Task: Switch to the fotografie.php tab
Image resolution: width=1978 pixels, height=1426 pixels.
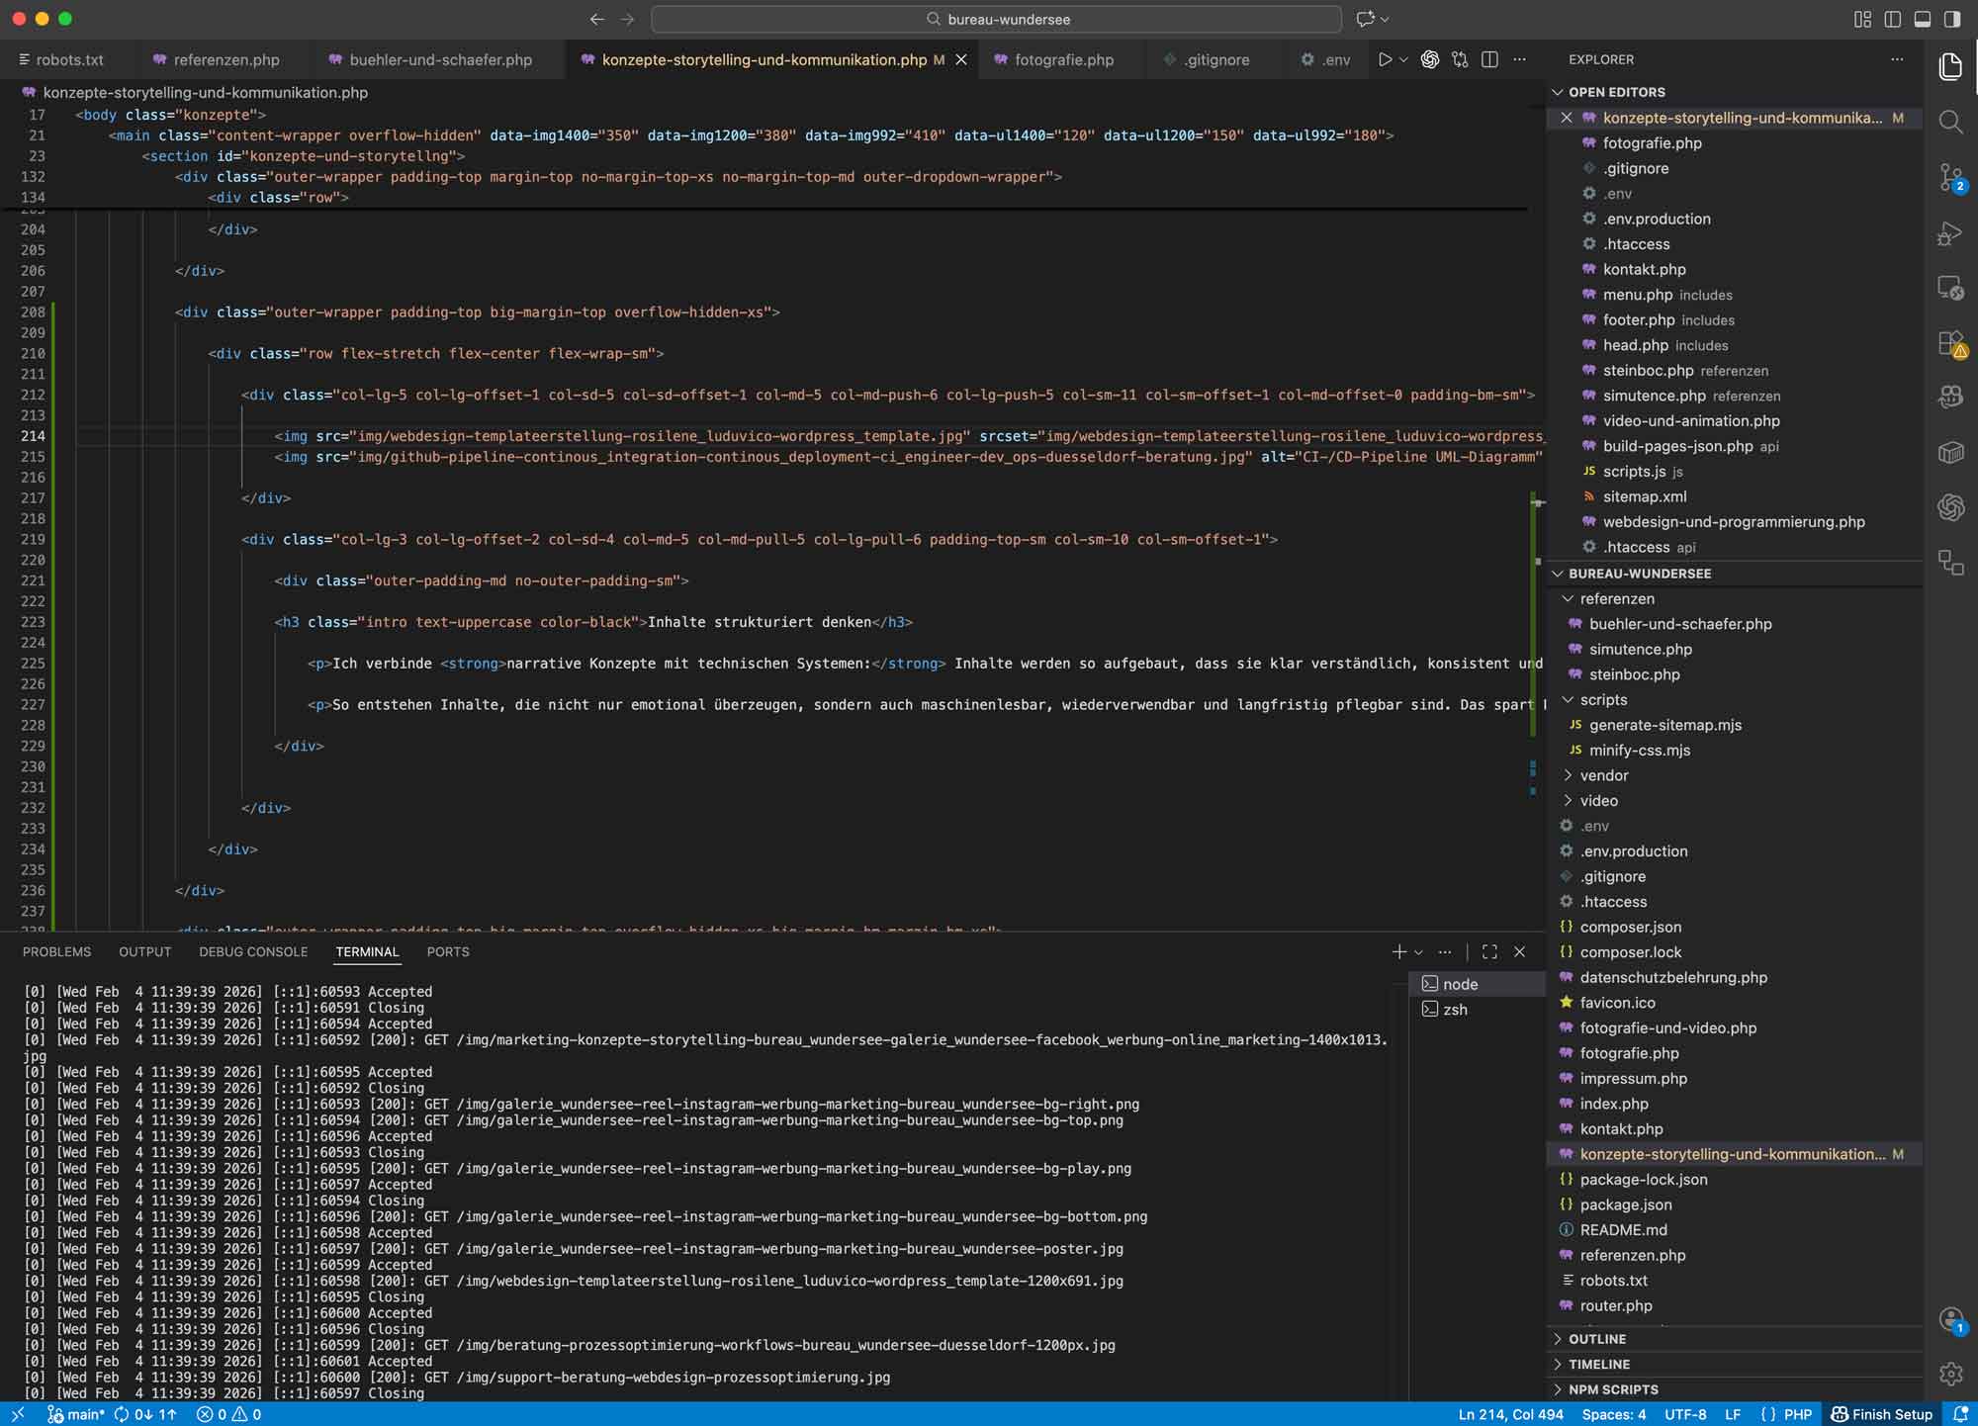Action: point(1064,59)
